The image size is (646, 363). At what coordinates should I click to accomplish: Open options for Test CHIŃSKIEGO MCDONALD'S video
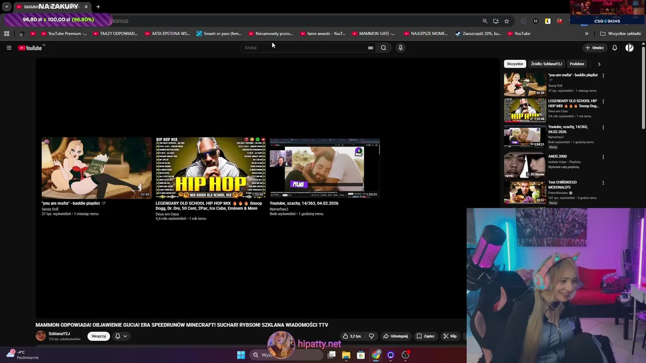[603, 183]
